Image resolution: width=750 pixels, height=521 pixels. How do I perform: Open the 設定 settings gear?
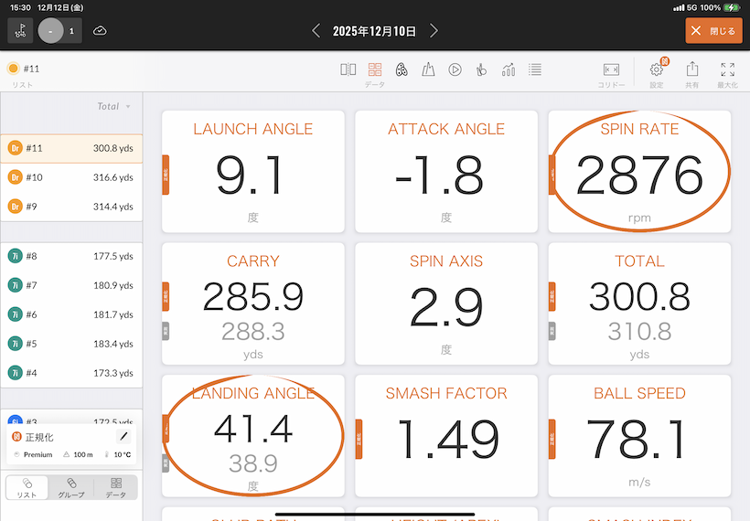click(x=657, y=70)
